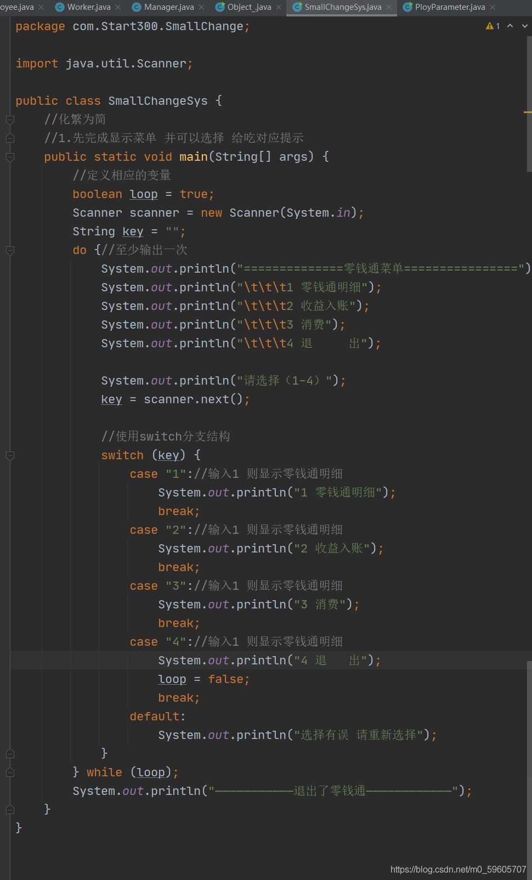The width and height of the screenshot is (532, 880).
Task: Click fold end marker at switch closing brace
Action: 10,754
